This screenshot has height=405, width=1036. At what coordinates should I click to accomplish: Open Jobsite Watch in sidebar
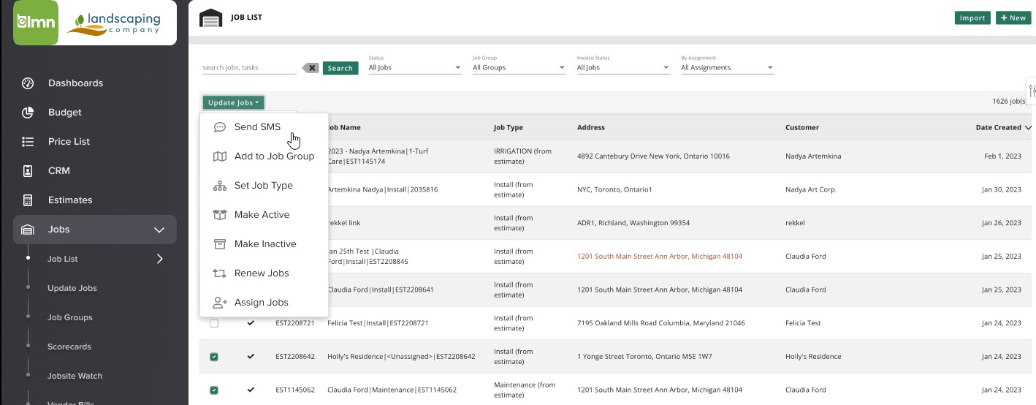pyautogui.click(x=75, y=376)
